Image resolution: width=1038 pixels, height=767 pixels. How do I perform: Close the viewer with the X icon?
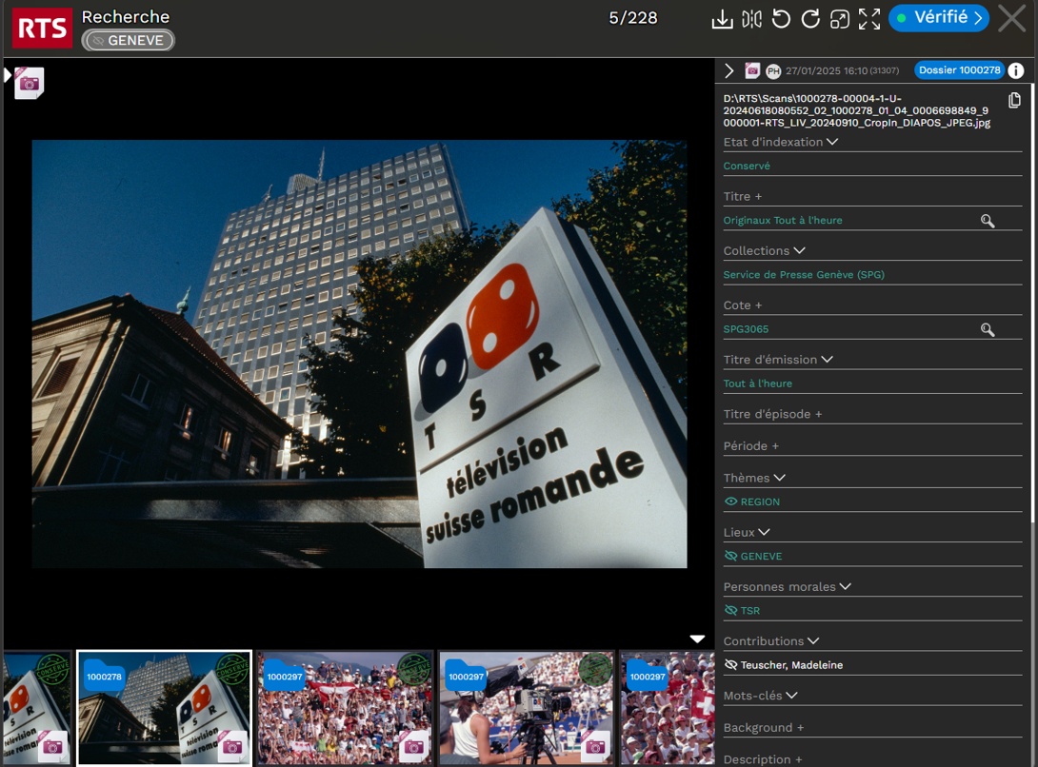[1011, 18]
